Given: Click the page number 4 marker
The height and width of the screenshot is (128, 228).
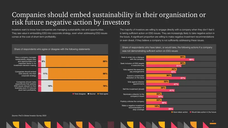Looking at the screenshot, I should pyautogui.click(x=213, y=121).
